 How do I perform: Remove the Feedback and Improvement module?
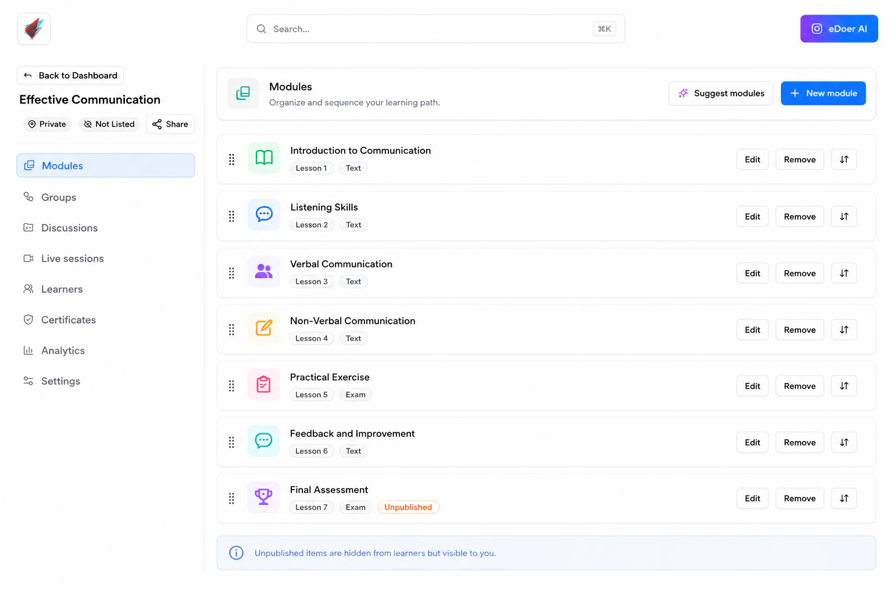tap(799, 442)
